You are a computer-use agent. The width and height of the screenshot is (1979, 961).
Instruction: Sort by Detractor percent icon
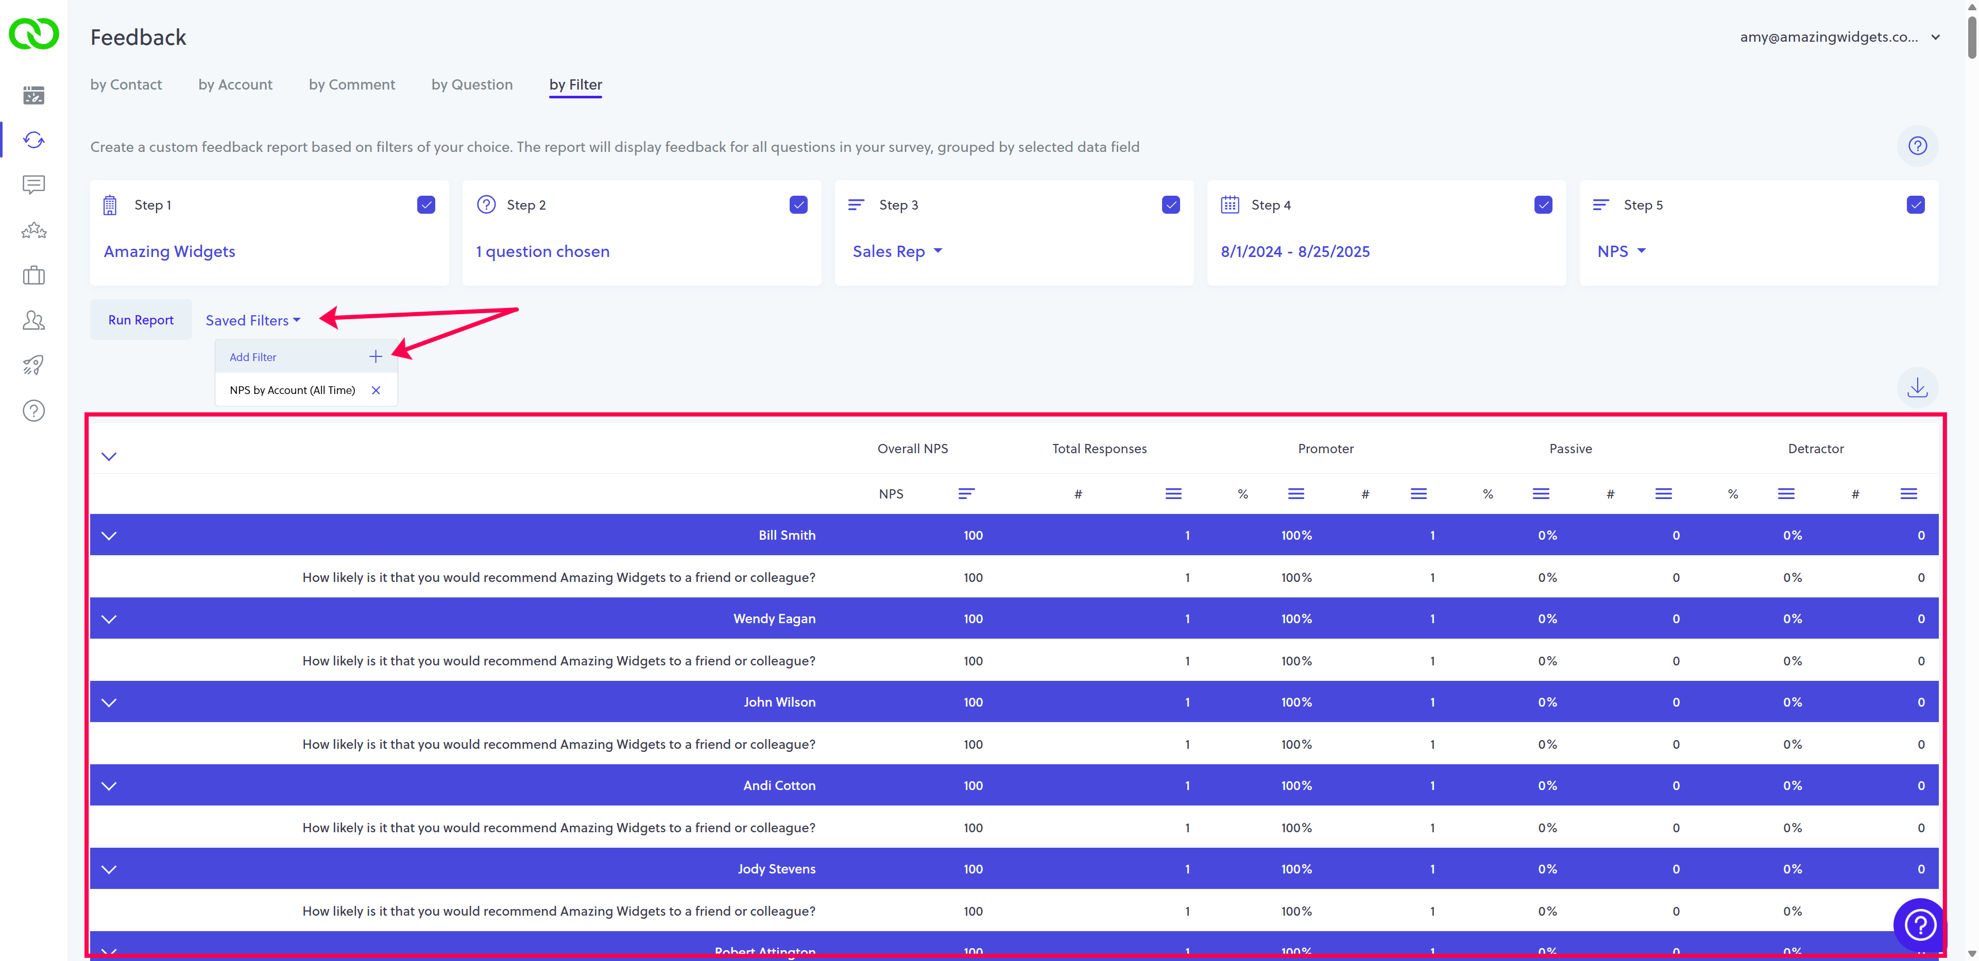click(1786, 494)
